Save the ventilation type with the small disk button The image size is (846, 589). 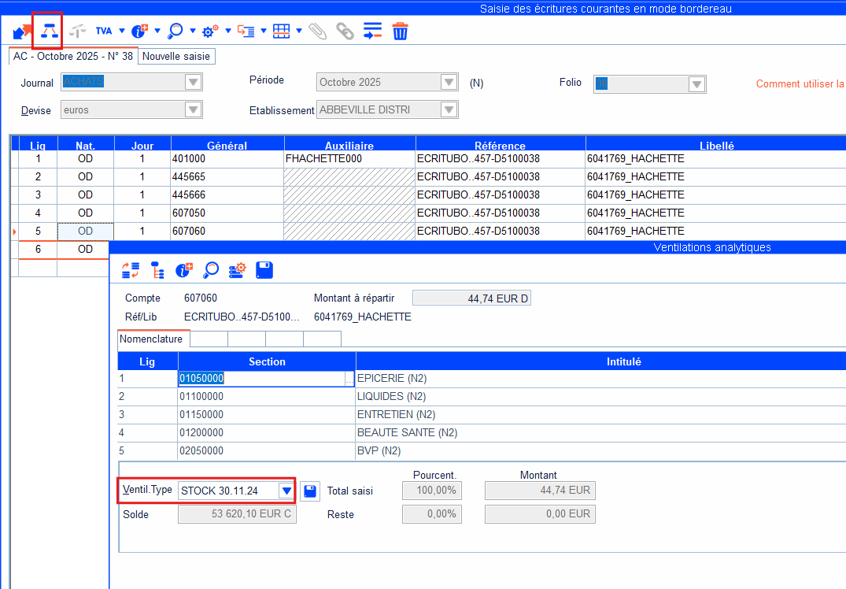click(x=310, y=491)
